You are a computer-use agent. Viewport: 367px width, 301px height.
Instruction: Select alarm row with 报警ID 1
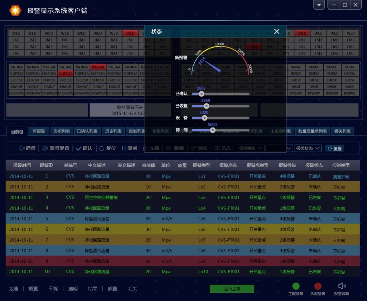pyautogui.click(x=183, y=176)
